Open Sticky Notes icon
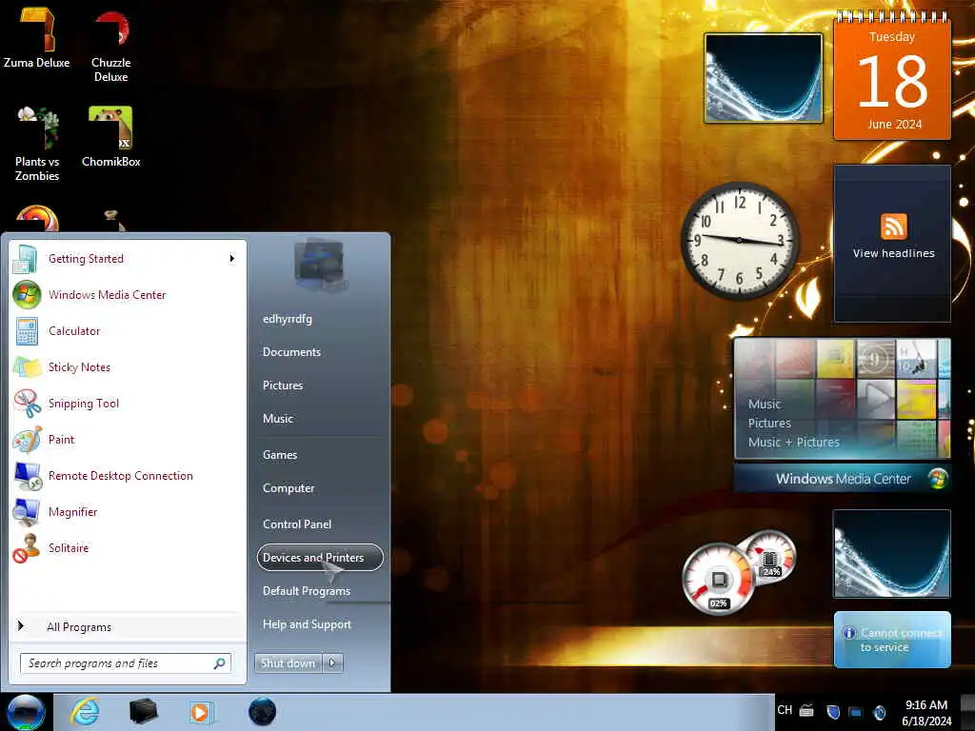Image resolution: width=975 pixels, height=731 pixels. pos(27,366)
